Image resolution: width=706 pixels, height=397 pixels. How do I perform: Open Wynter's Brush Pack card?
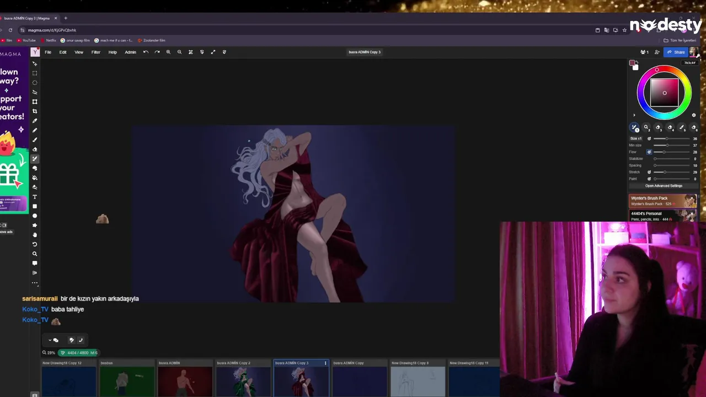662,201
